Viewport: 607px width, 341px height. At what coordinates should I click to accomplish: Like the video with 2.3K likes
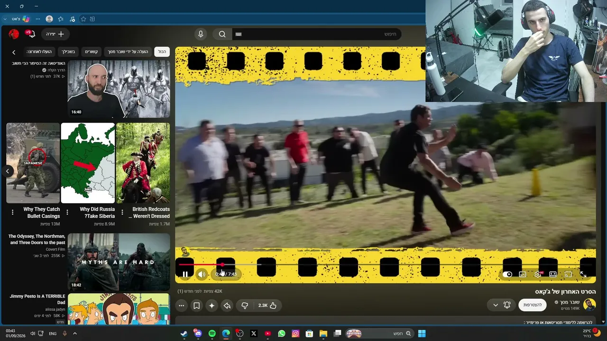pos(267,305)
